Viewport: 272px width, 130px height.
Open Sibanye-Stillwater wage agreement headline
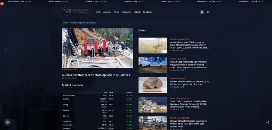[x=188, y=124]
